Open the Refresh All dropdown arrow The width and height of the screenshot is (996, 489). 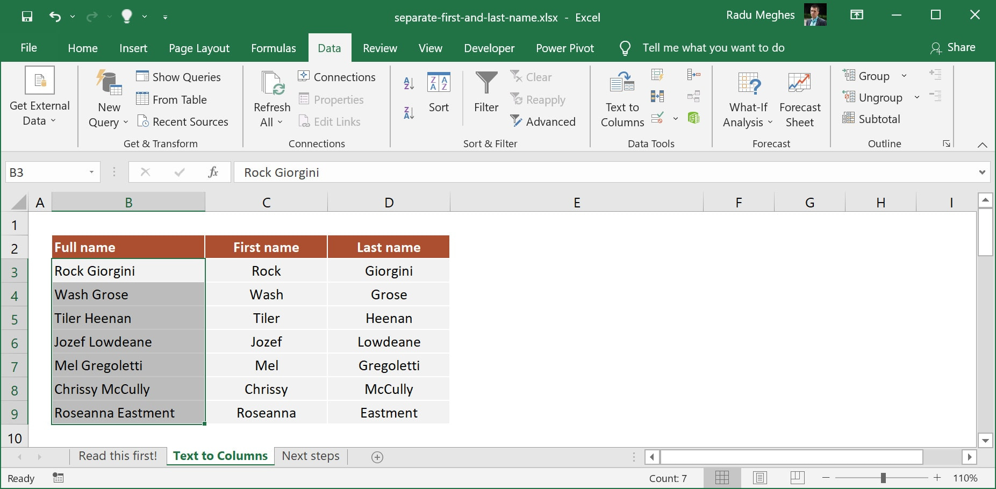tap(281, 122)
